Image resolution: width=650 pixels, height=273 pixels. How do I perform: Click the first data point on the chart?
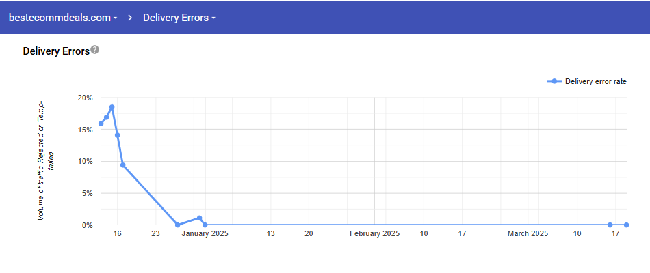pyautogui.click(x=101, y=124)
